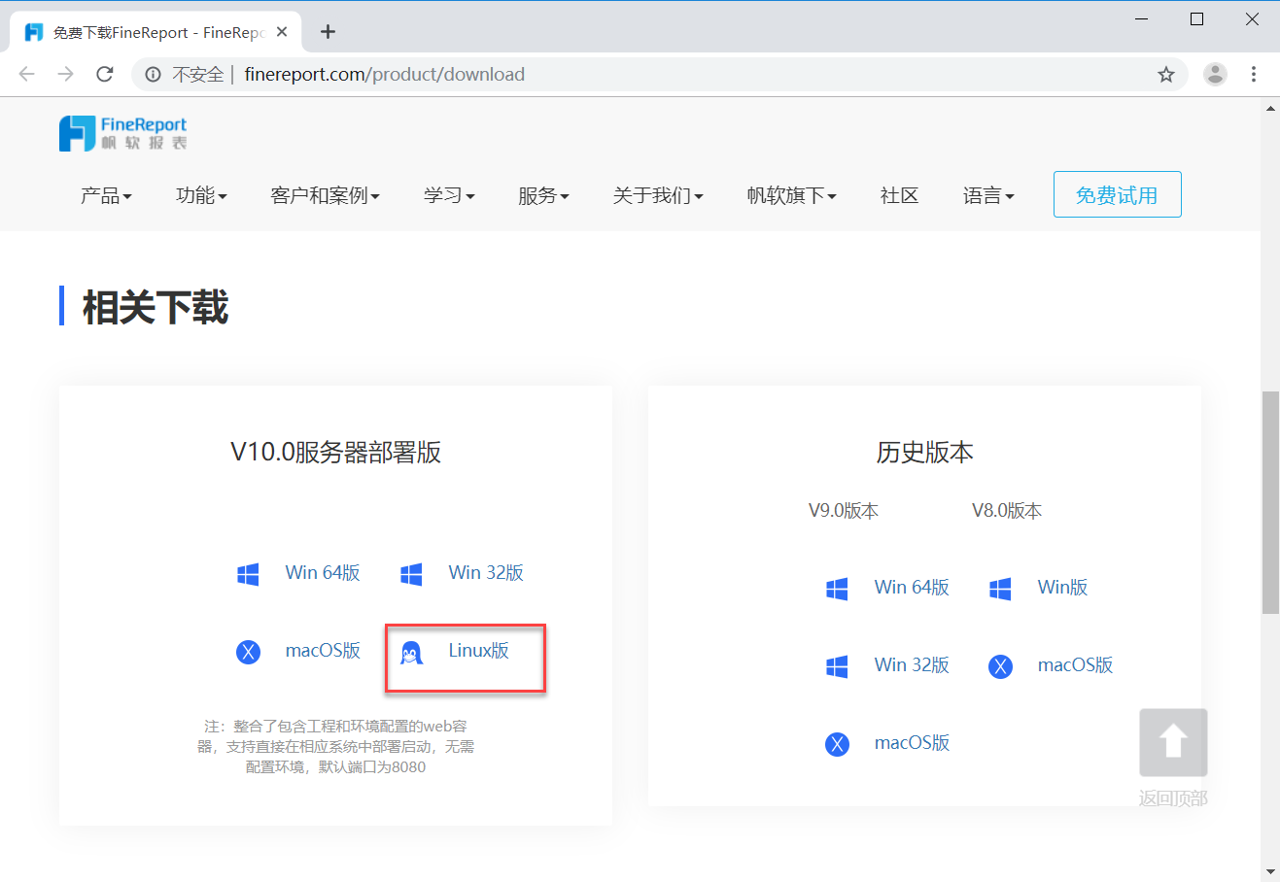Click the scrollbar down arrow
Screen dimensions: 1280x882
click(1270, 871)
